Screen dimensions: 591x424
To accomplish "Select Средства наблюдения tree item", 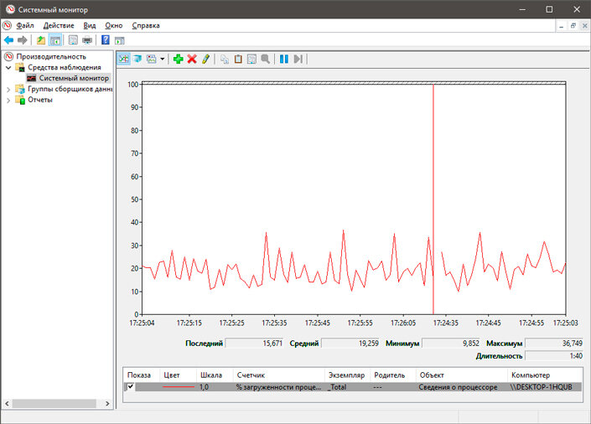I will pos(64,68).
